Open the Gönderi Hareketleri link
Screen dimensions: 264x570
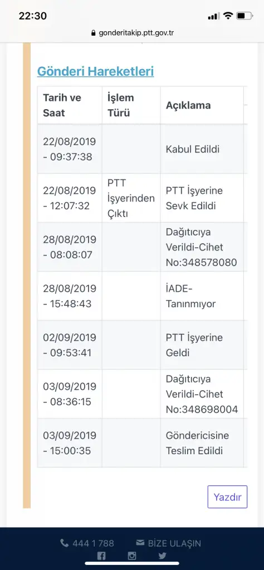coord(95,71)
